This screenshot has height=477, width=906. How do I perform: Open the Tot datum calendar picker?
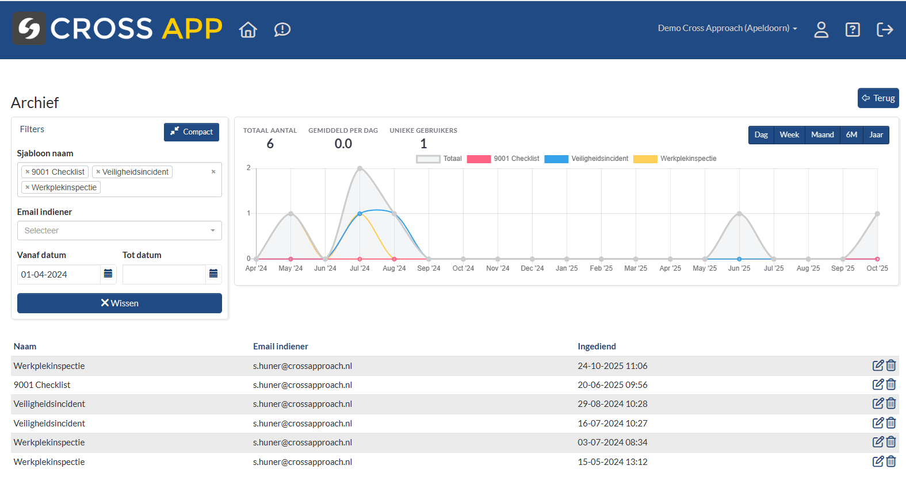pos(213,274)
